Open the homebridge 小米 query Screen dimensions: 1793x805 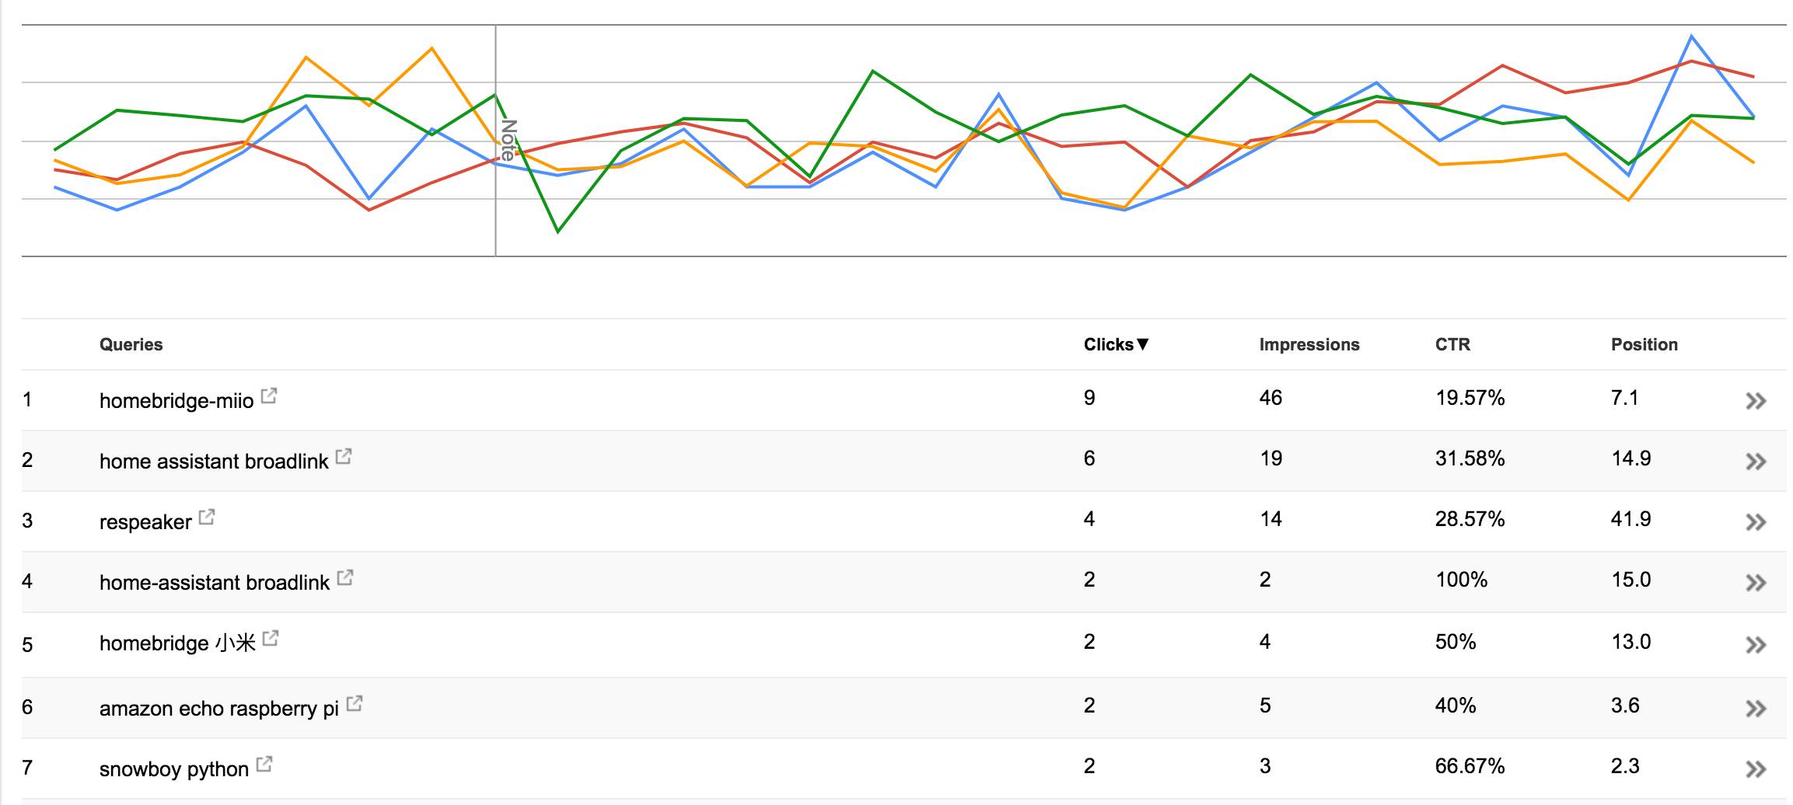coord(177,643)
